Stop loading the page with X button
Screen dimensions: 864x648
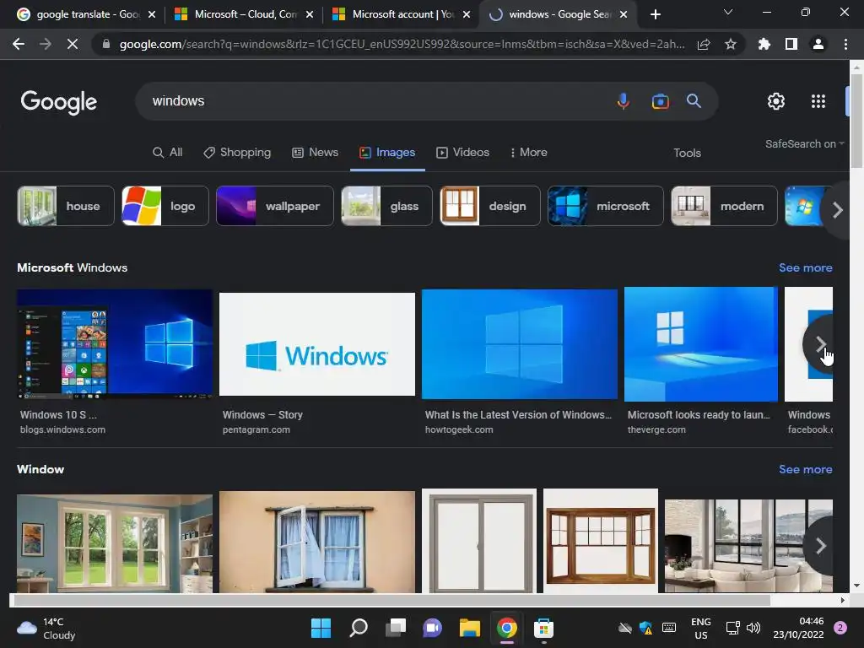(73, 44)
